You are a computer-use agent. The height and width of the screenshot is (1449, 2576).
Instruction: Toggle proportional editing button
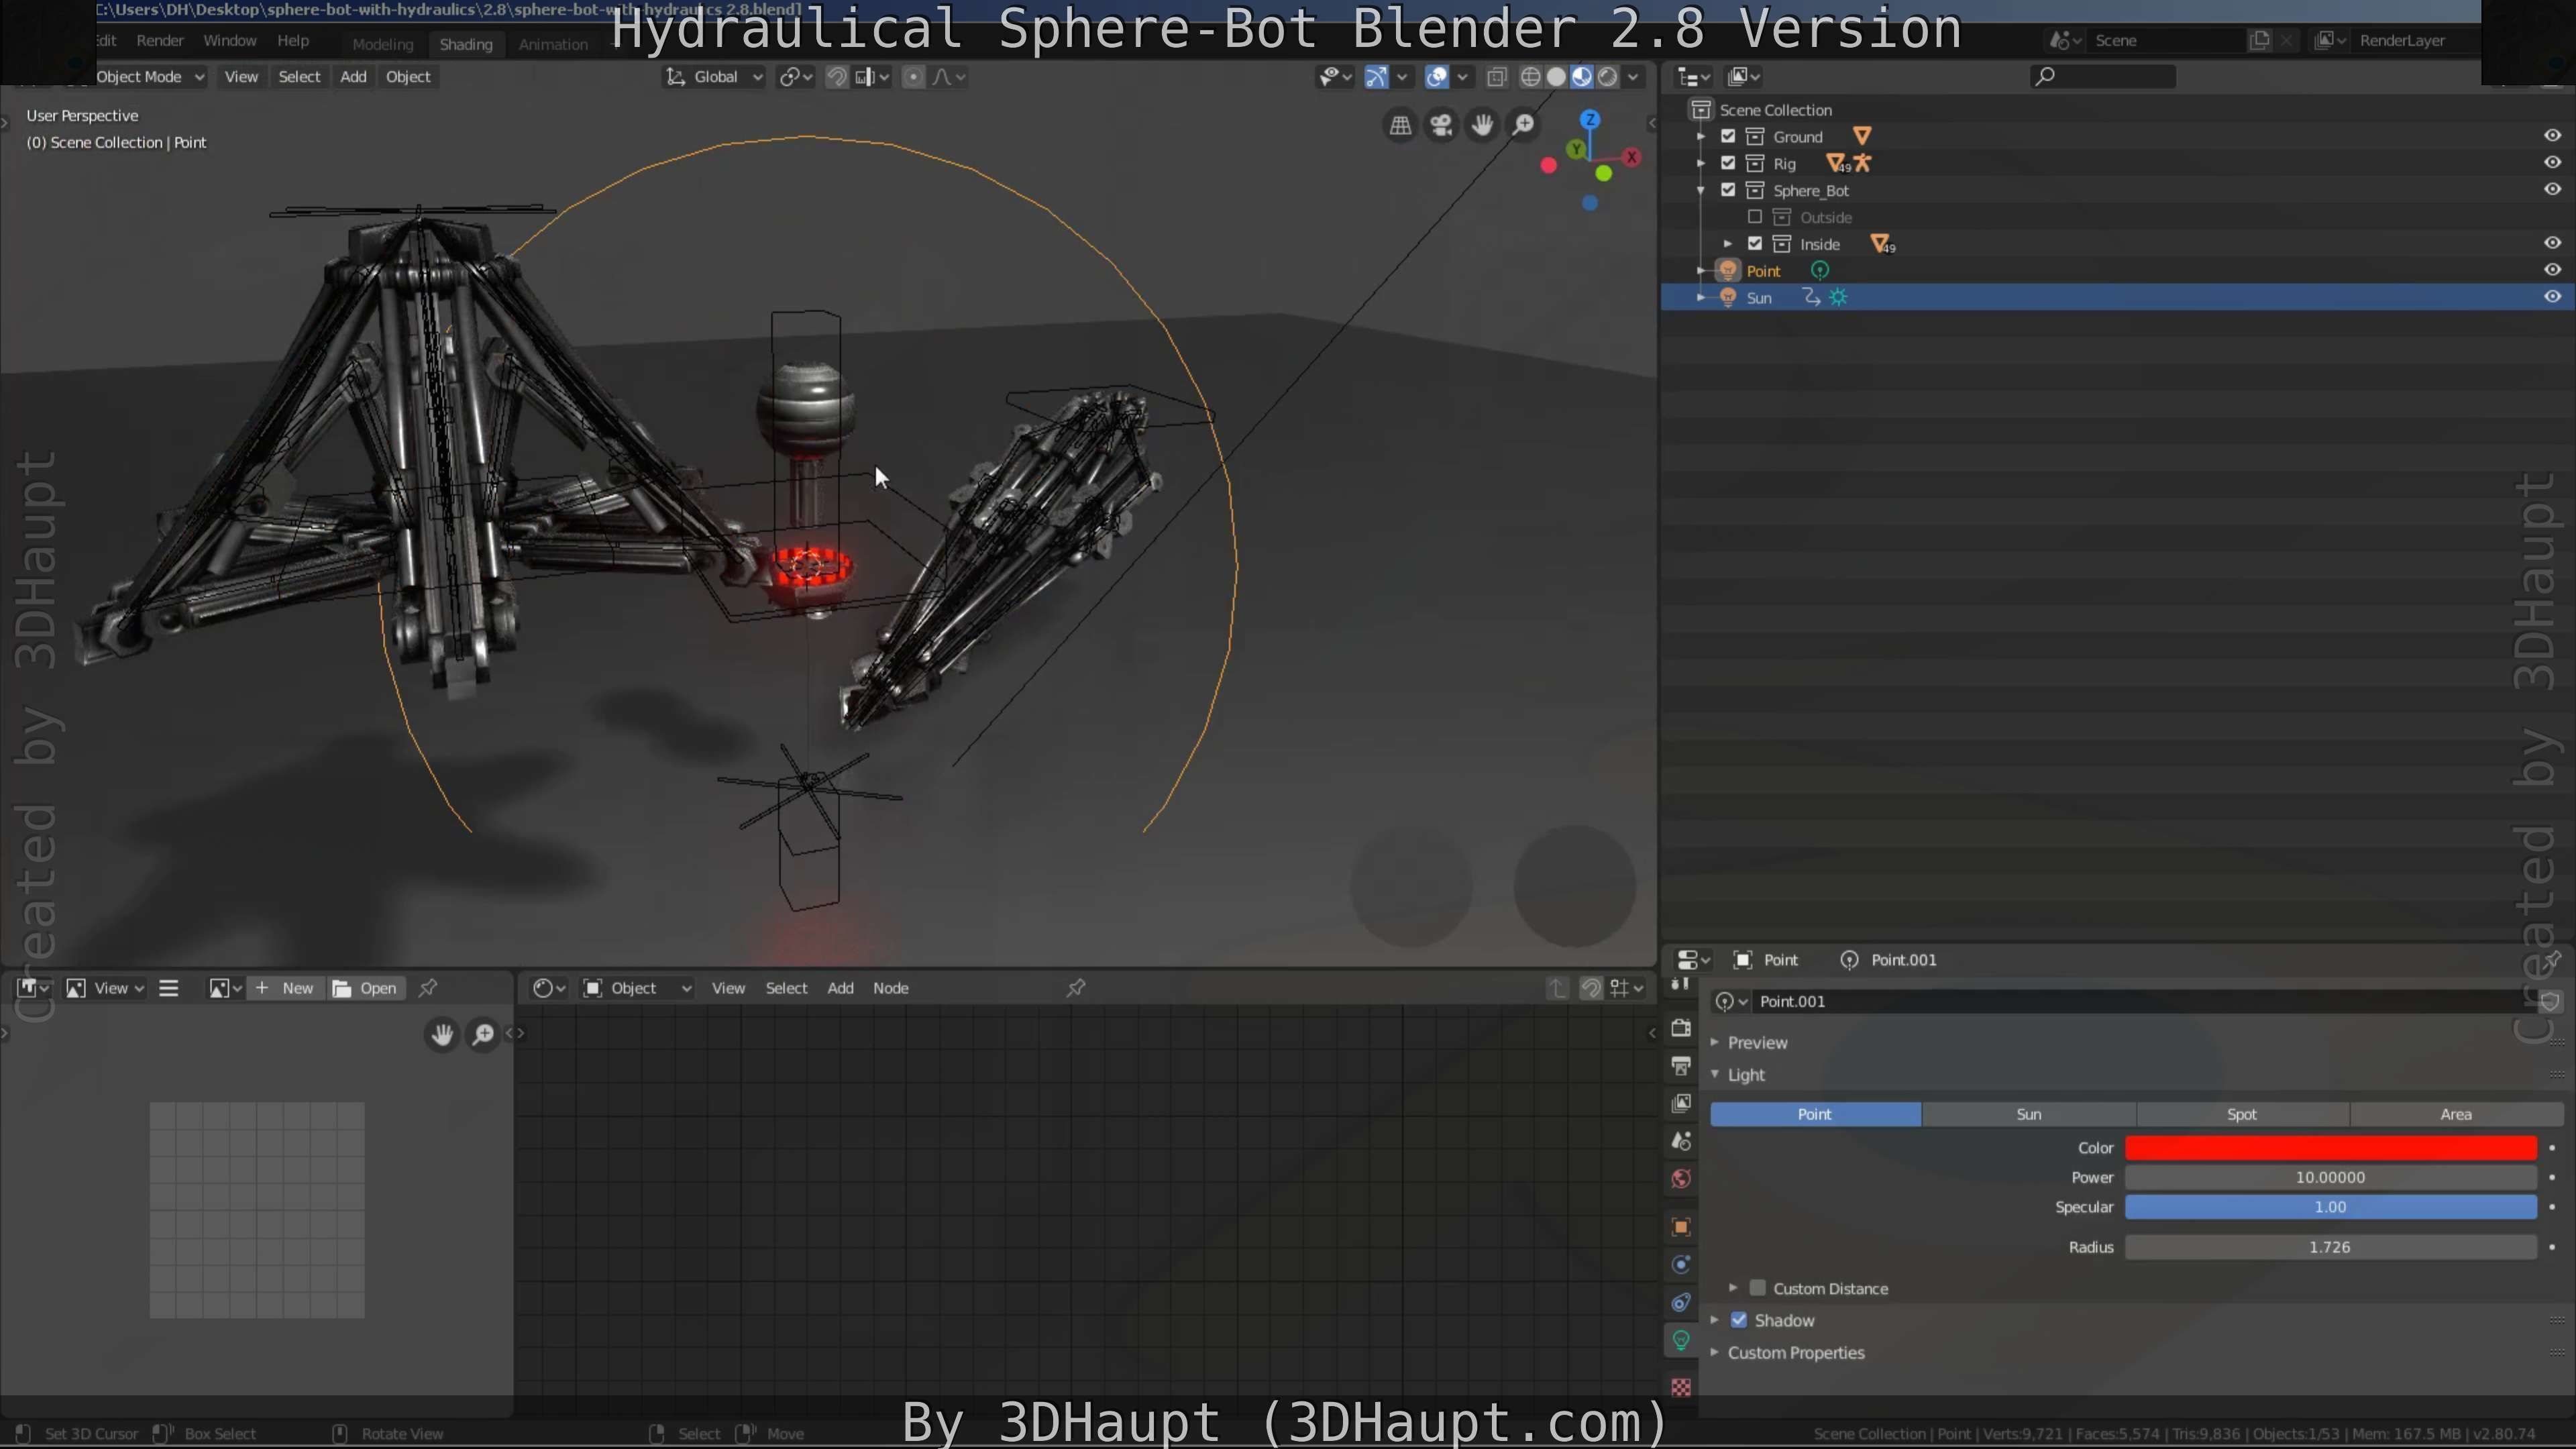(x=913, y=77)
